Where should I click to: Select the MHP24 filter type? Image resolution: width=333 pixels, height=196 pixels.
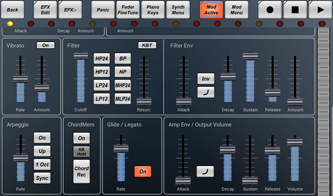123,85
